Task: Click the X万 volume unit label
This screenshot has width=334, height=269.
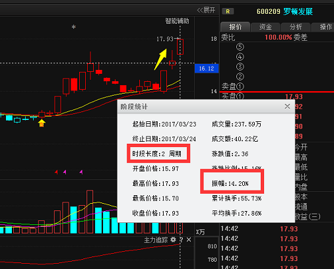Action: [x=200, y=232]
